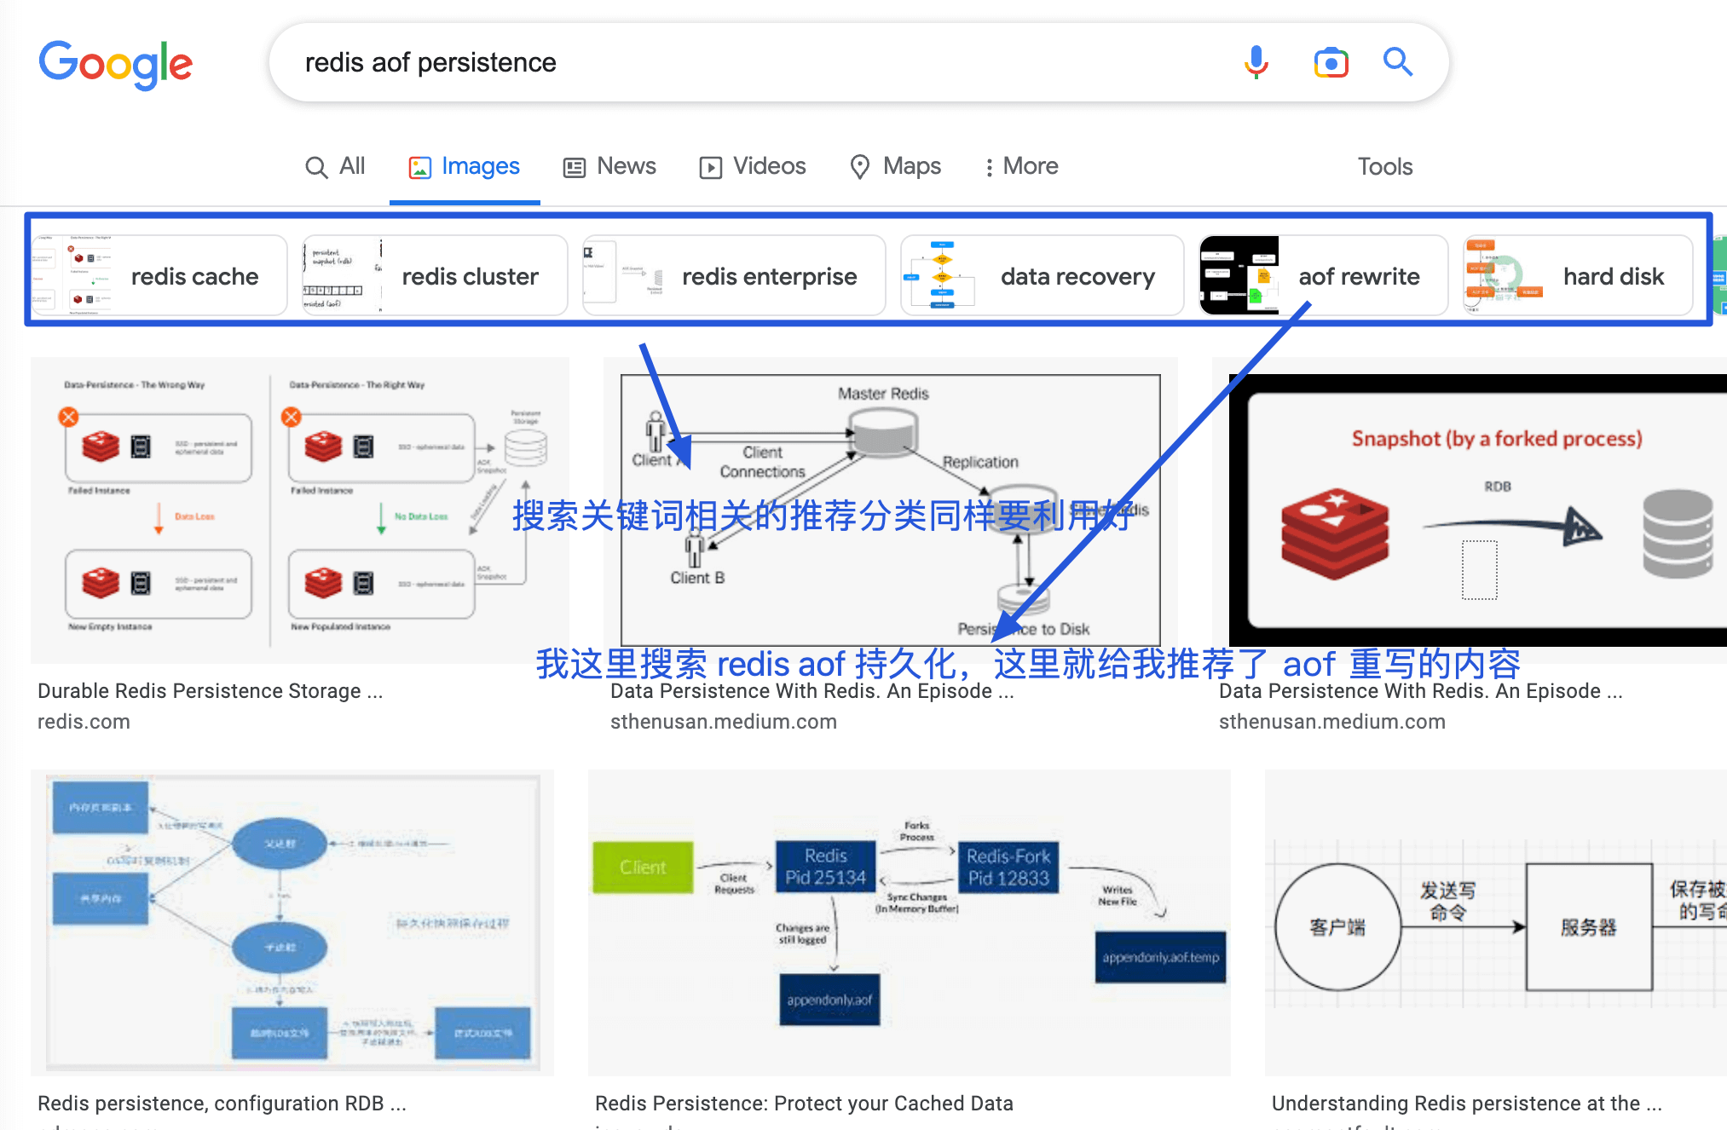This screenshot has height=1130, width=1727.
Task: Switch to the All results tab
Action: tap(335, 166)
